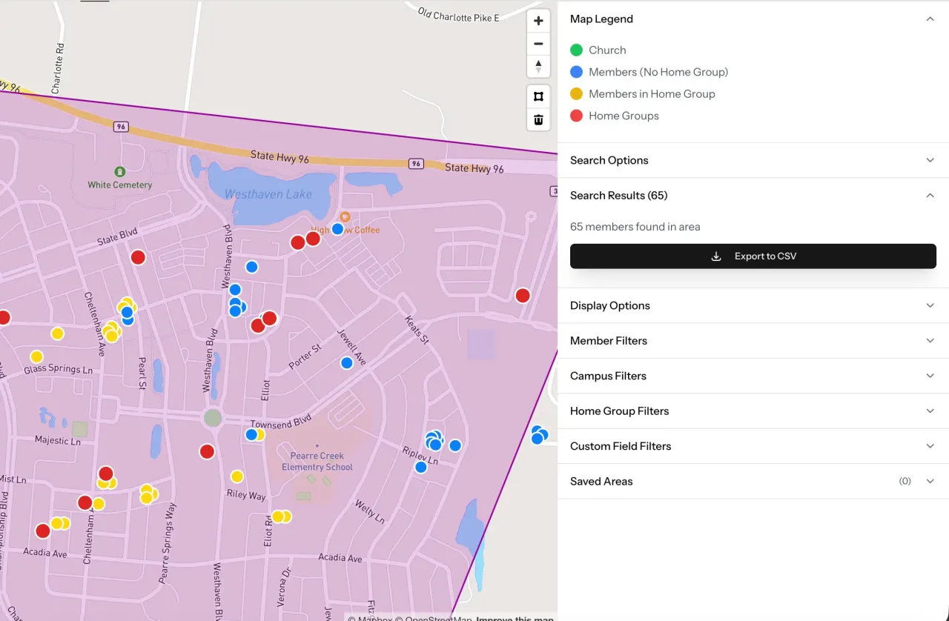Click home group marker near Keats St
The height and width of the screenshot is (621, 949).
point(523,296)
